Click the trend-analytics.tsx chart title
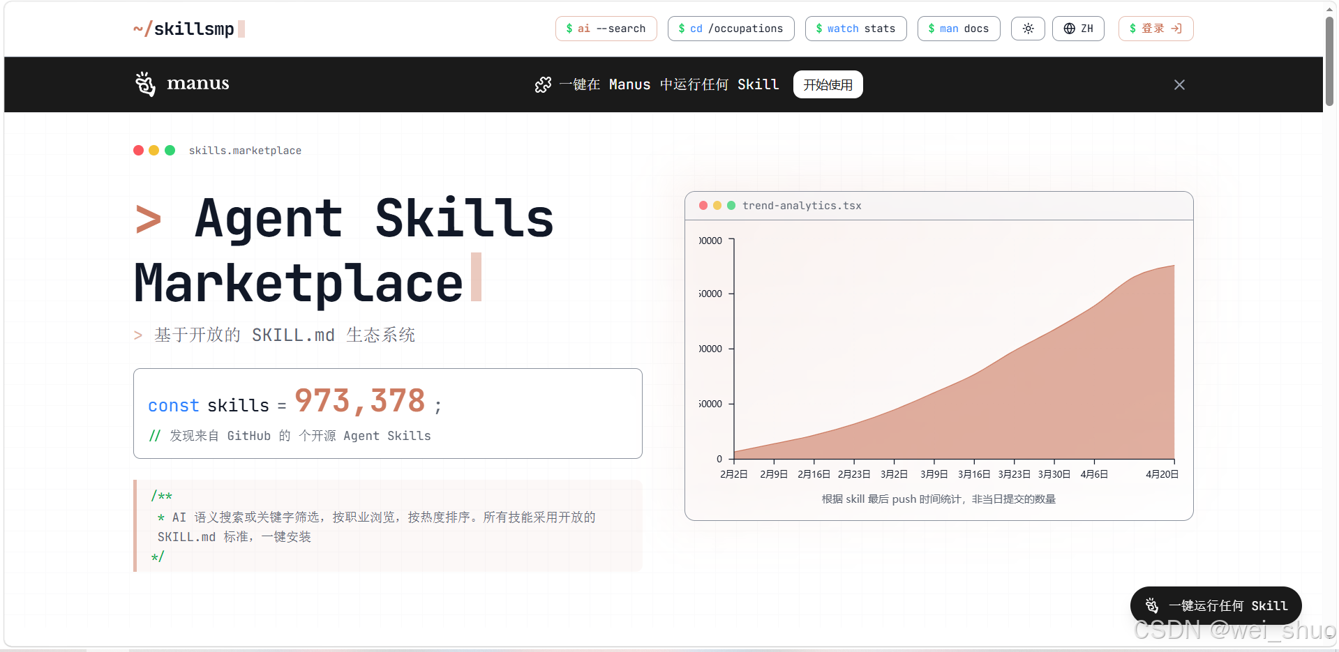Image resolution: width=1339 pixels, height=652 pixels. coord(802,206)
